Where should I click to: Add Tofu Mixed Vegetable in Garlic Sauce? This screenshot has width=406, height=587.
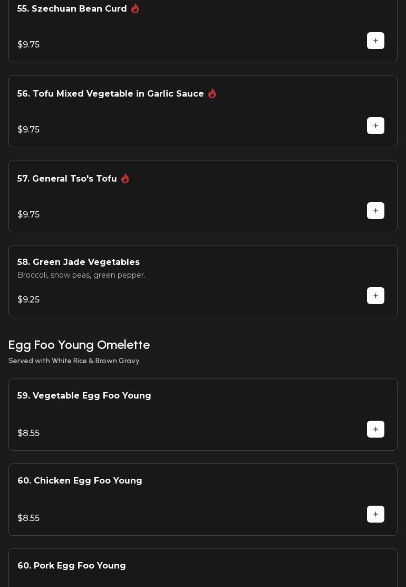point(375,126)
